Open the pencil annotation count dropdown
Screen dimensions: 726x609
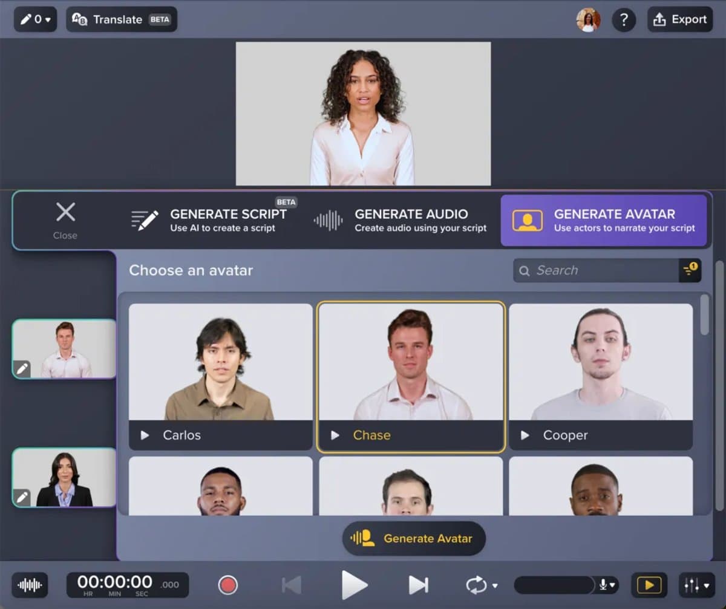(x=35, y=19)
